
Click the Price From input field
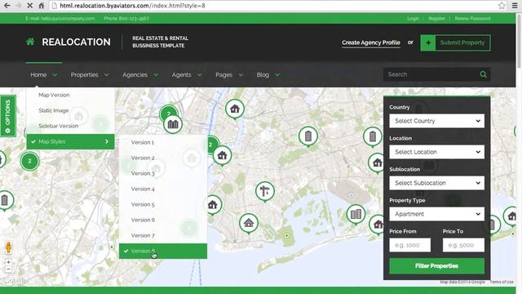tap(409, 245)
